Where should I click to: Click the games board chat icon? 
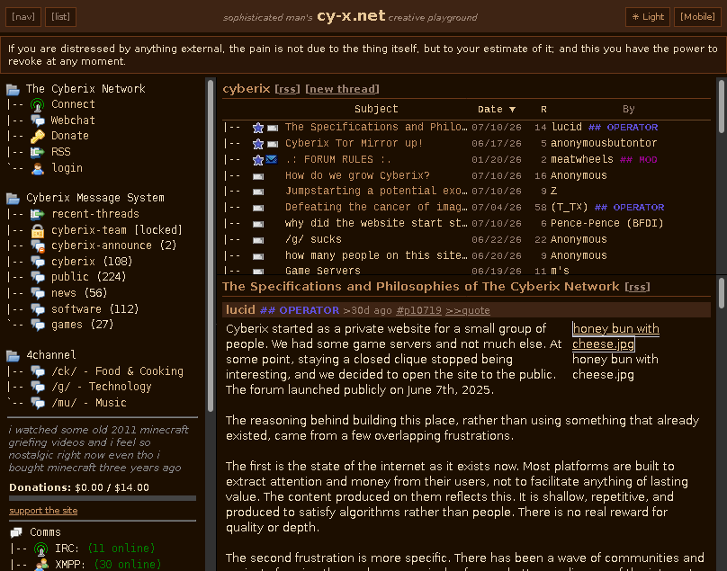(38, 325)
